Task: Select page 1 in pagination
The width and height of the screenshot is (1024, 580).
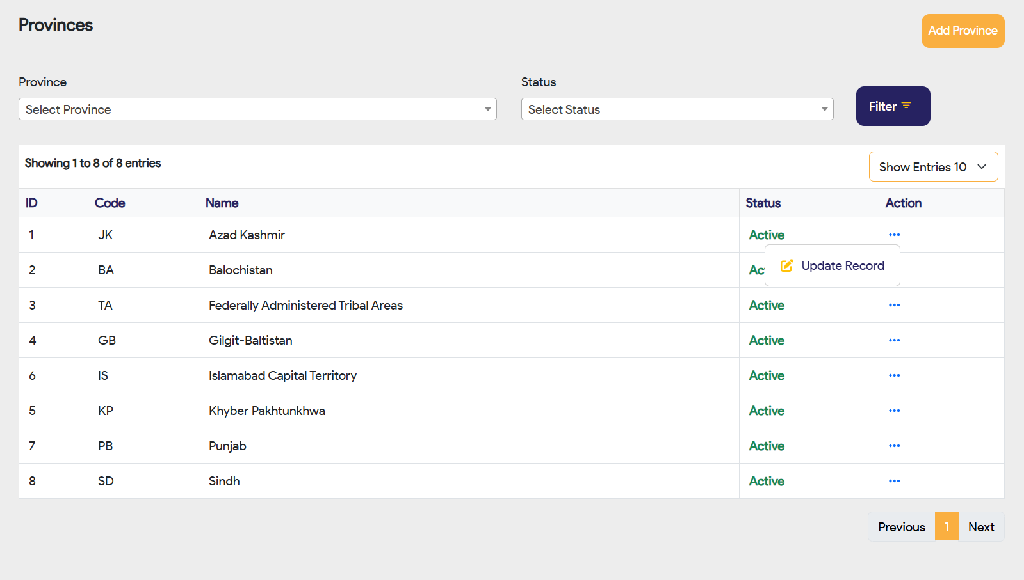Action: point(947,527)
